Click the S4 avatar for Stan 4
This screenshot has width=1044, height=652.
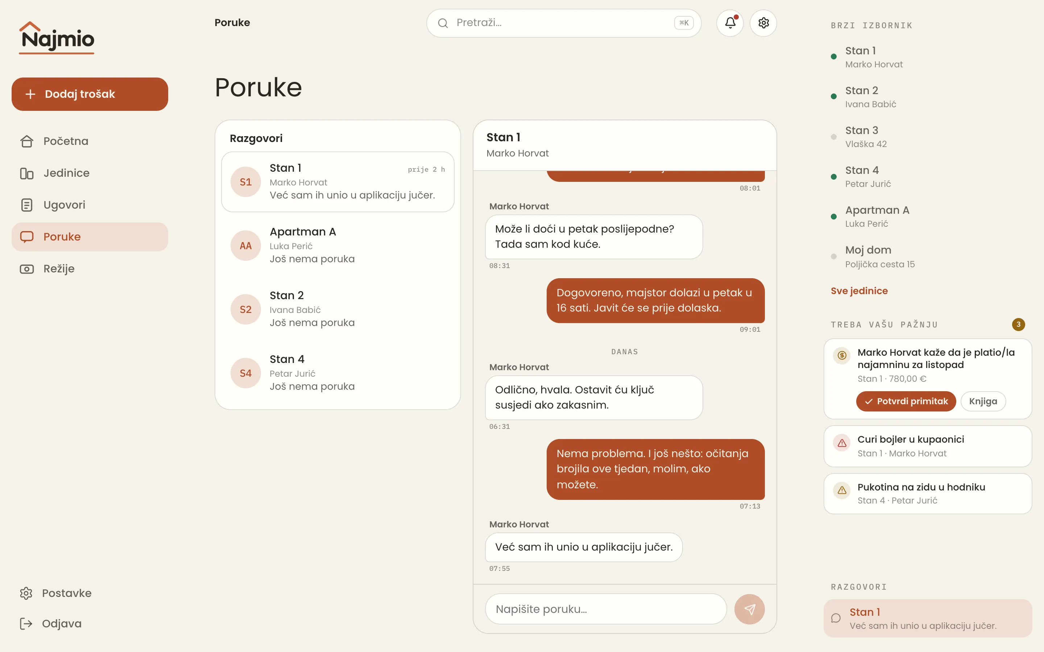click(245, 373)
